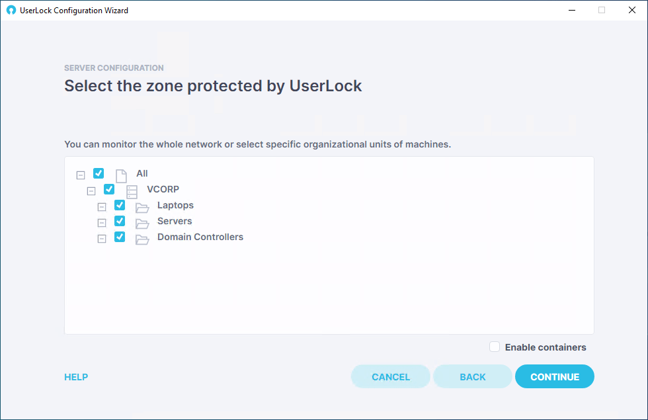Collapse the Laptops node
Screen dimensions: 648x420
(x=102, y=207)
